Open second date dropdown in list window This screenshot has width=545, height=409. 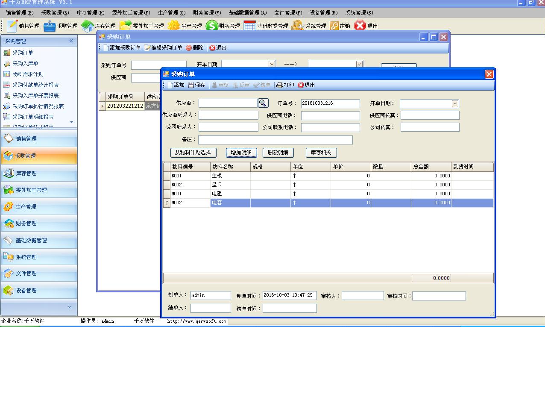pos(359,64)
